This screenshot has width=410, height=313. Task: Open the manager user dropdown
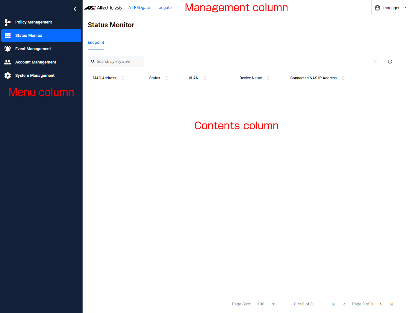click(x=390, y=8)
